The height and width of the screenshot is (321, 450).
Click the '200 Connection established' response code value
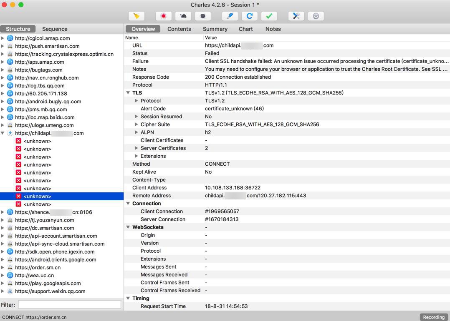(238, 77)
